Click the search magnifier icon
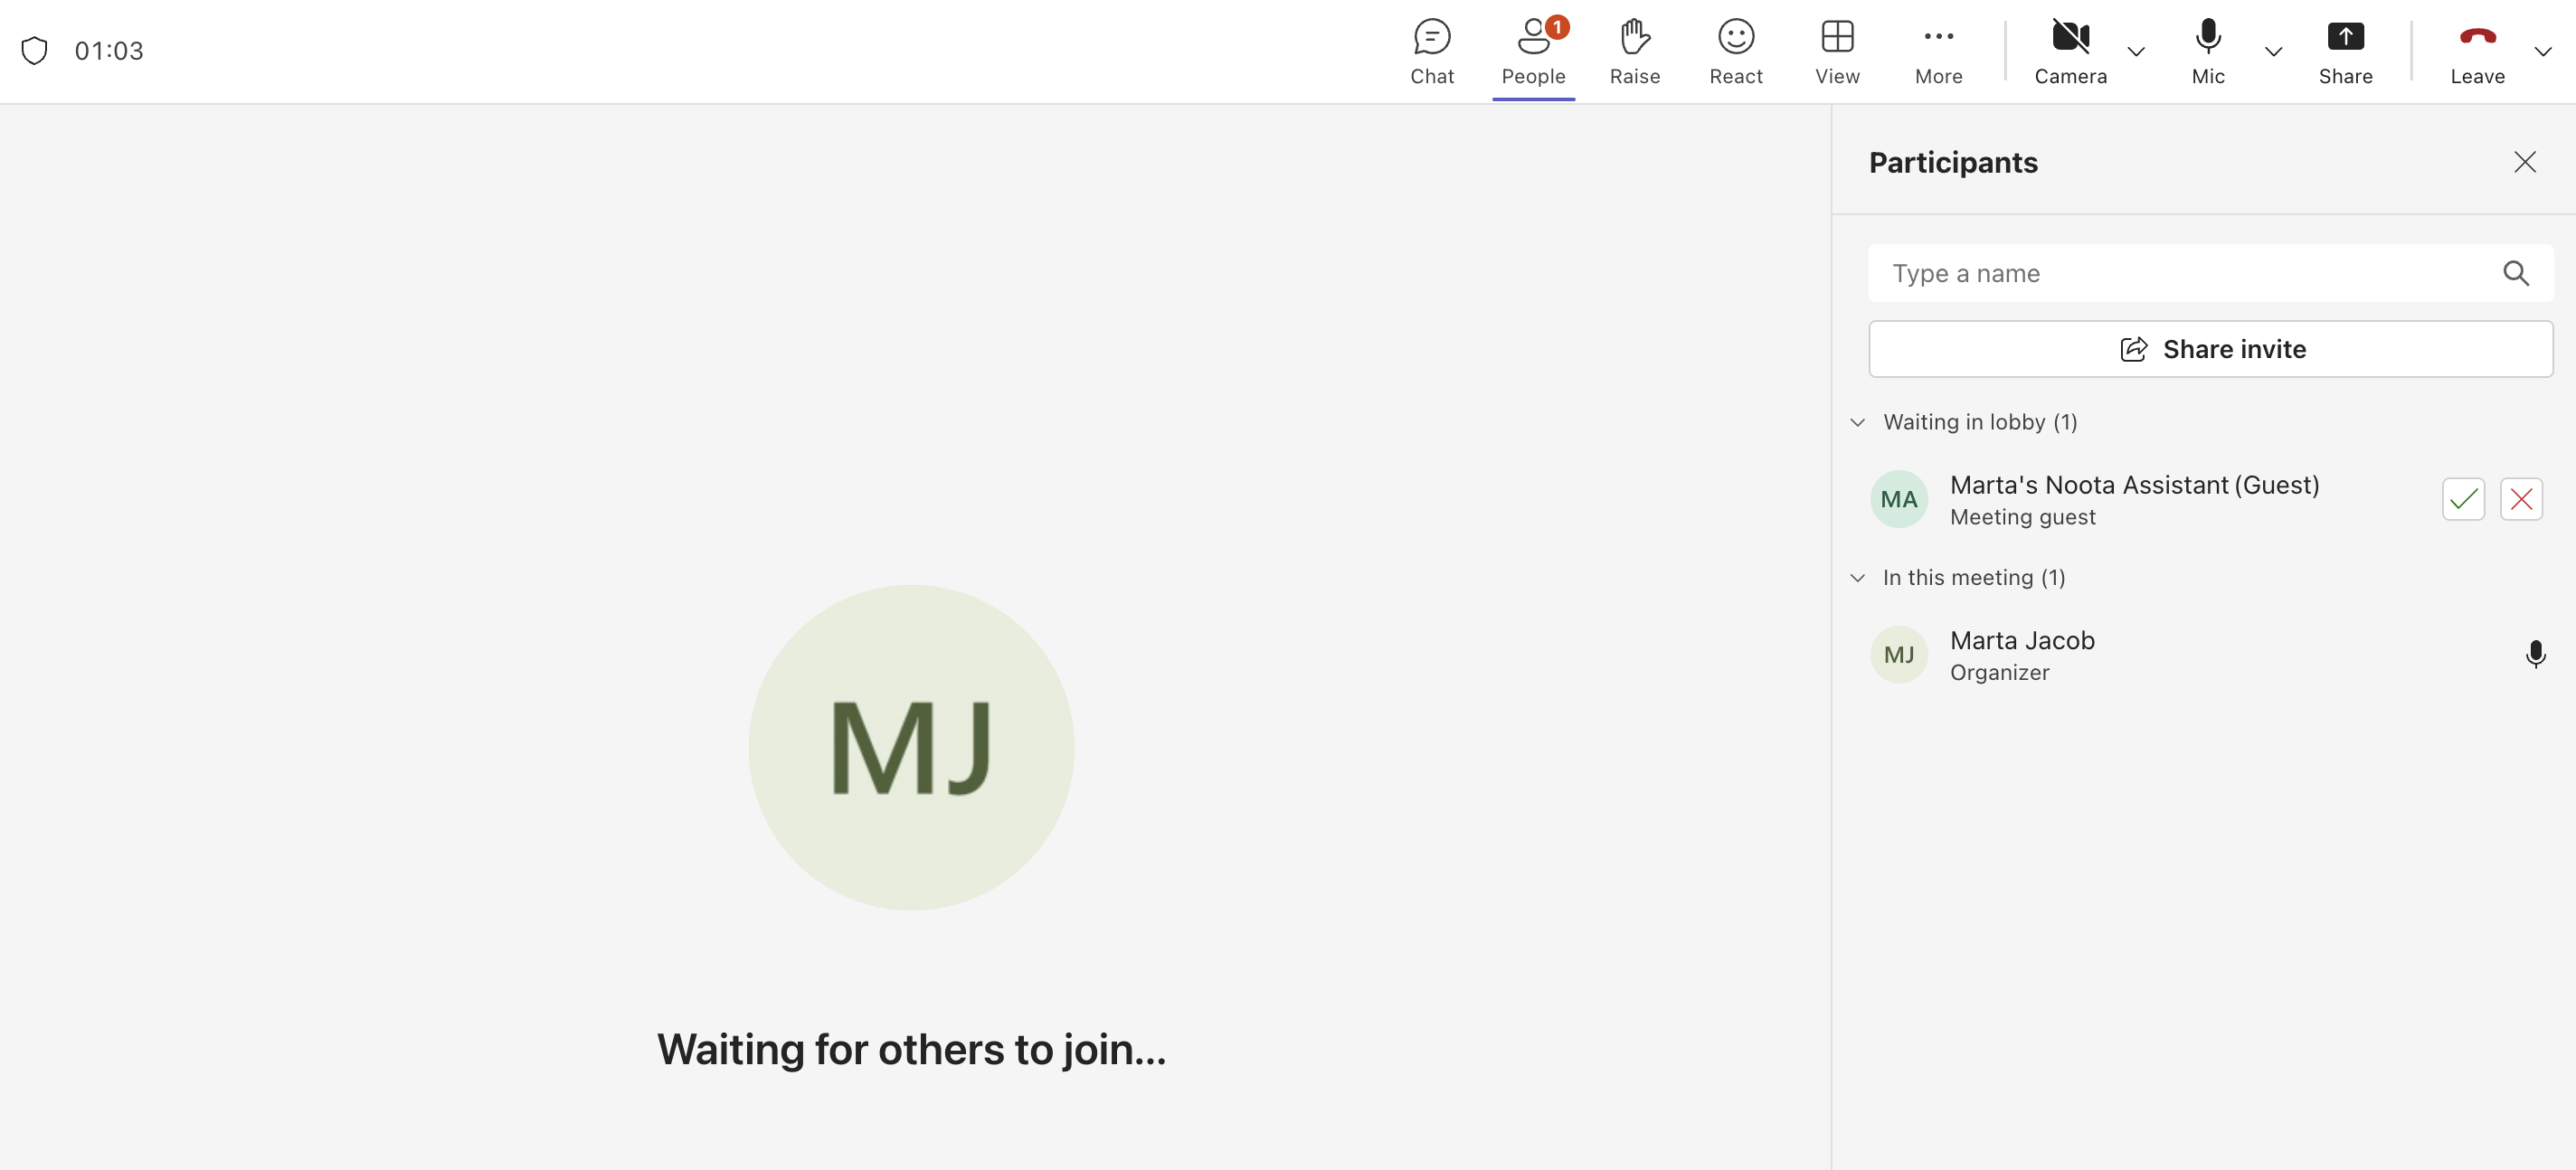 (x=2515, y=273)
